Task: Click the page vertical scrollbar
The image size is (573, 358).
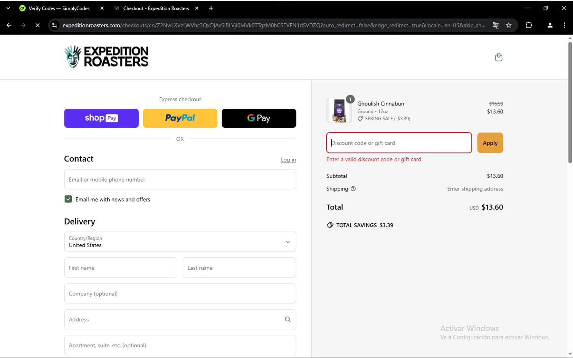Action: point(570,103)
